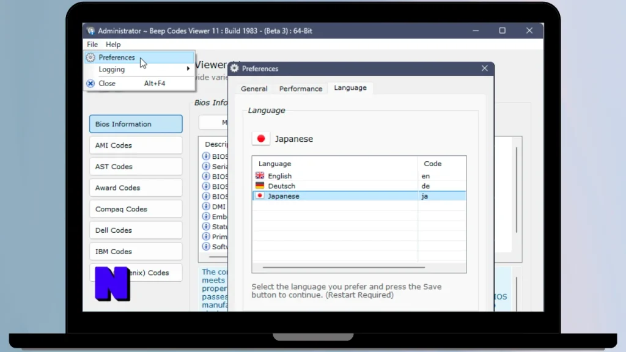Image resolution: width=626 pixels, height=352 pixels.
Task: Expand the Logging submenu
Action: coord(139,70)
